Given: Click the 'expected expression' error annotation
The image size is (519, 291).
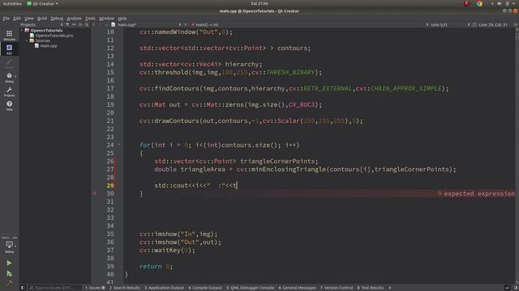Looking at the screenshot, I should 479,194.
